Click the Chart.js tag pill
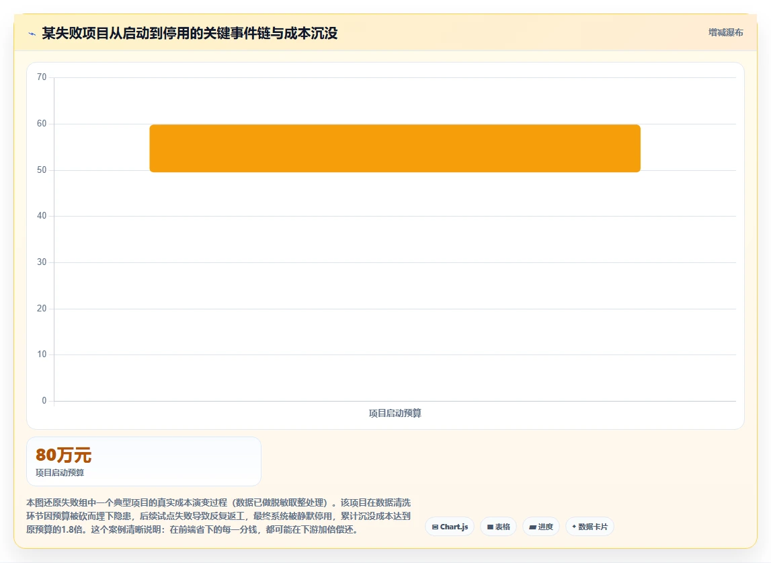771x563 pixels. pyautogui.click(x=450, y=527)
